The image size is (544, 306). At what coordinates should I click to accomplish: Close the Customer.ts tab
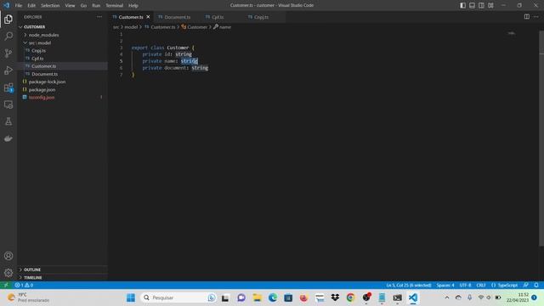coord(148,17)
